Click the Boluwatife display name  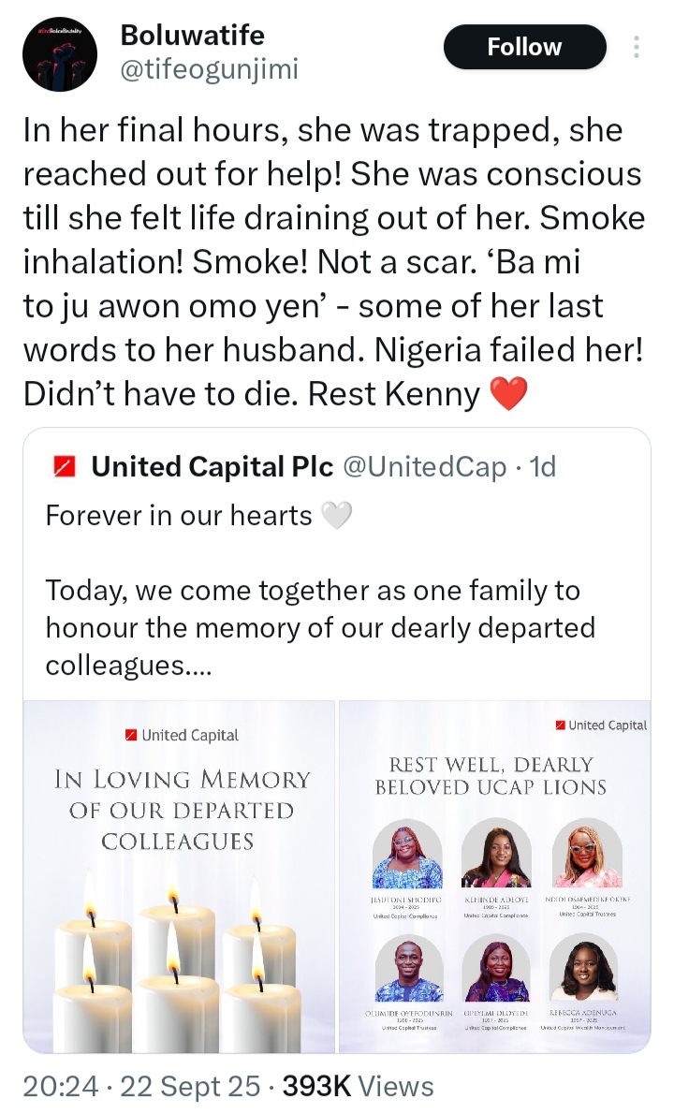[193, 36]
